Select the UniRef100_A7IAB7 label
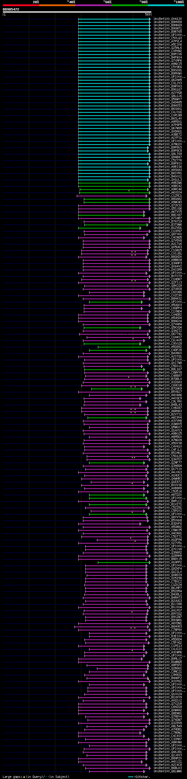 click(168, 218)
